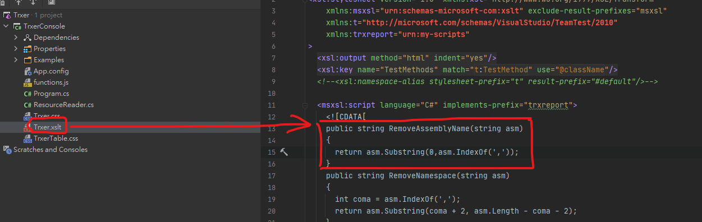Expand the Properties folder

pos(16,49)
